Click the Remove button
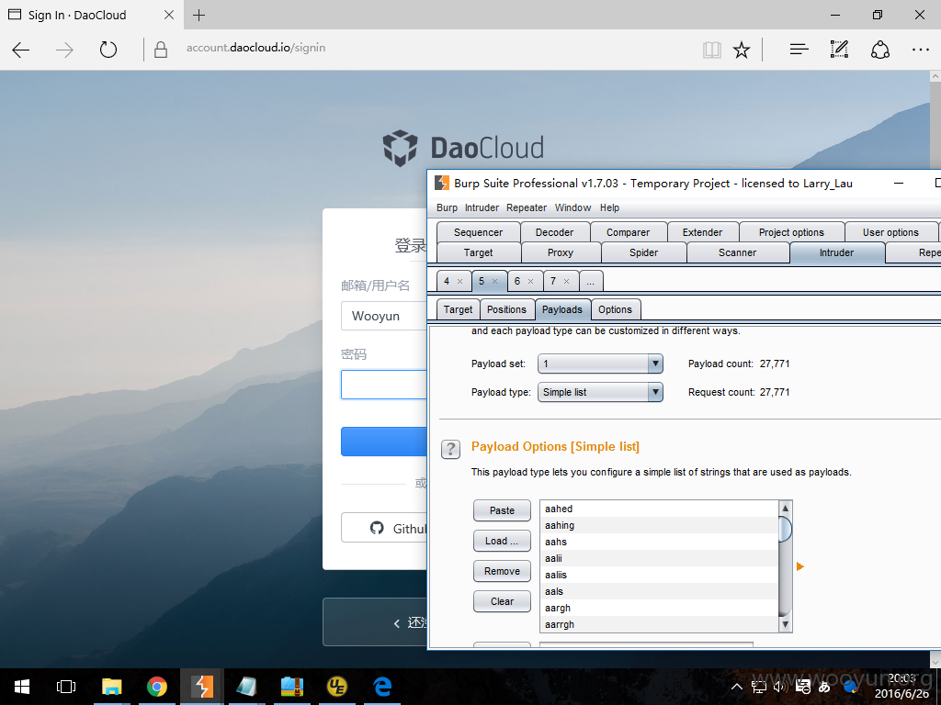The width and height of the screenshot is (941, 705). point(502,571)
